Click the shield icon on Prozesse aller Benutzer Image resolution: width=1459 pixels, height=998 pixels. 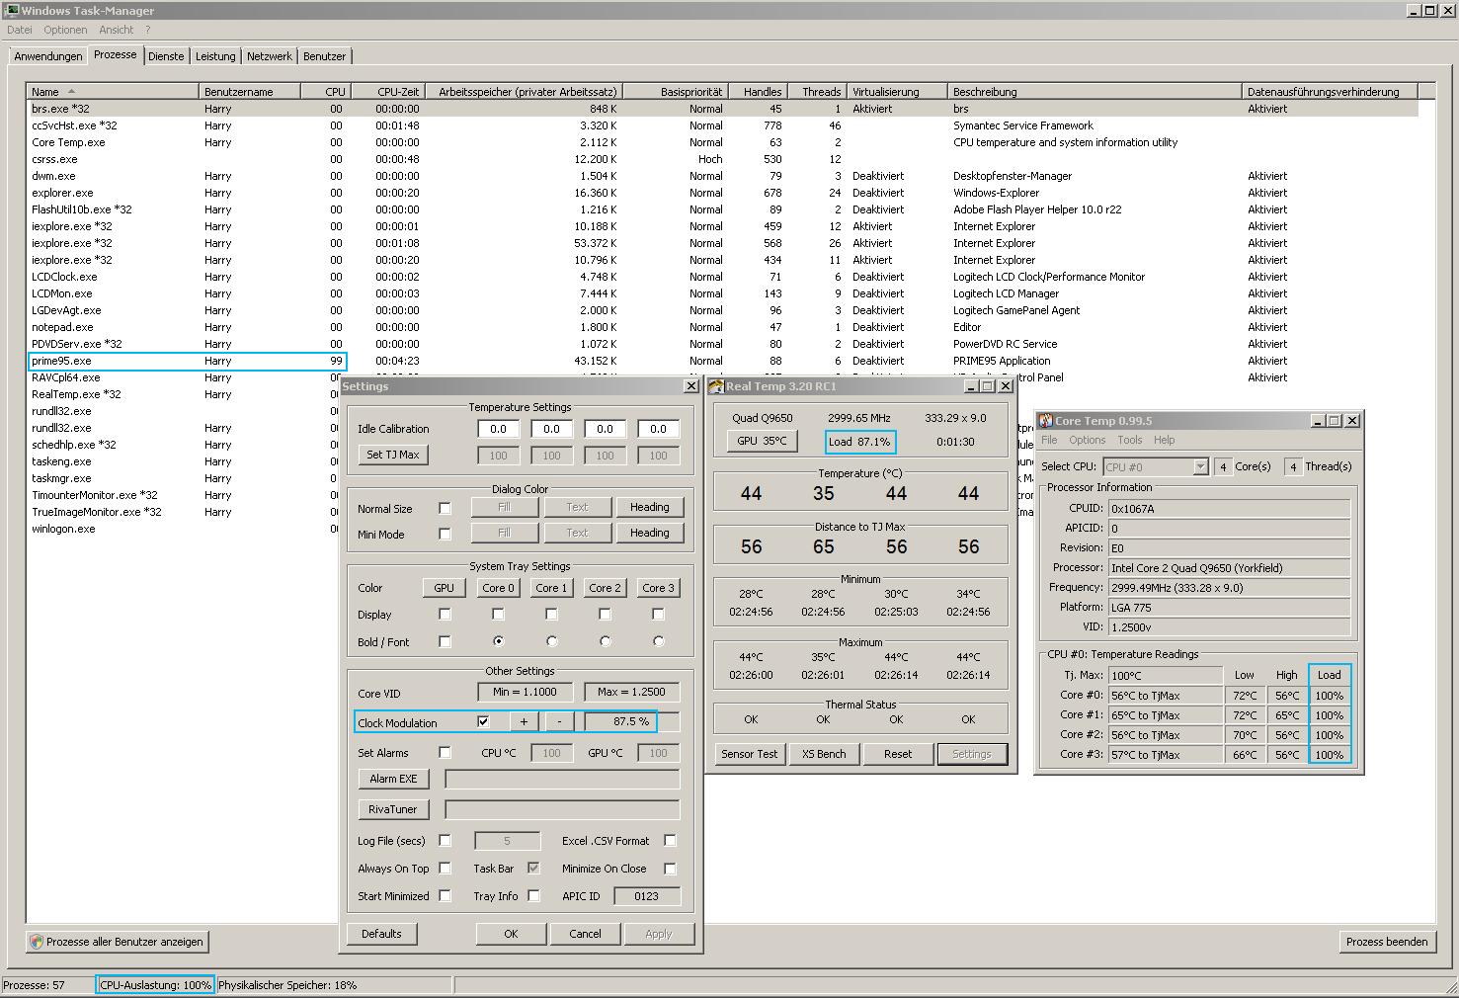point(37,942)
